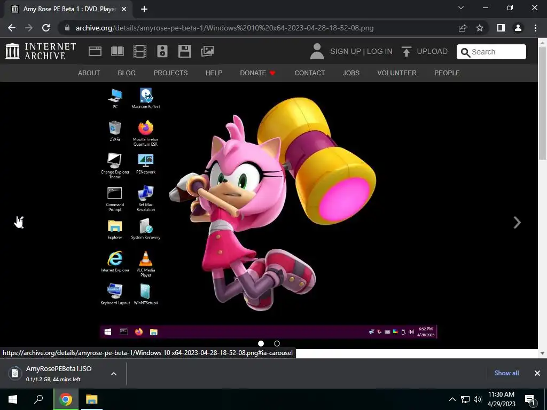
Task: Open the PROJECTS page
Action: [x=170, y=73]
